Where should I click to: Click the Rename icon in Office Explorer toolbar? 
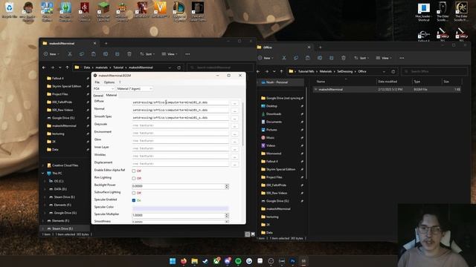pyautogui.click(x=320, y=58)
